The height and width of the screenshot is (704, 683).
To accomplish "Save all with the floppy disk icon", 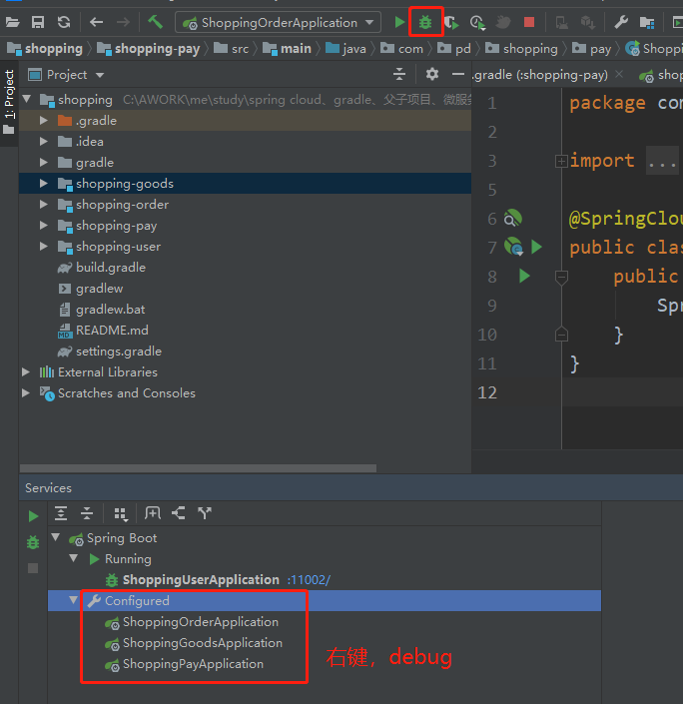I will coord(38,22).
